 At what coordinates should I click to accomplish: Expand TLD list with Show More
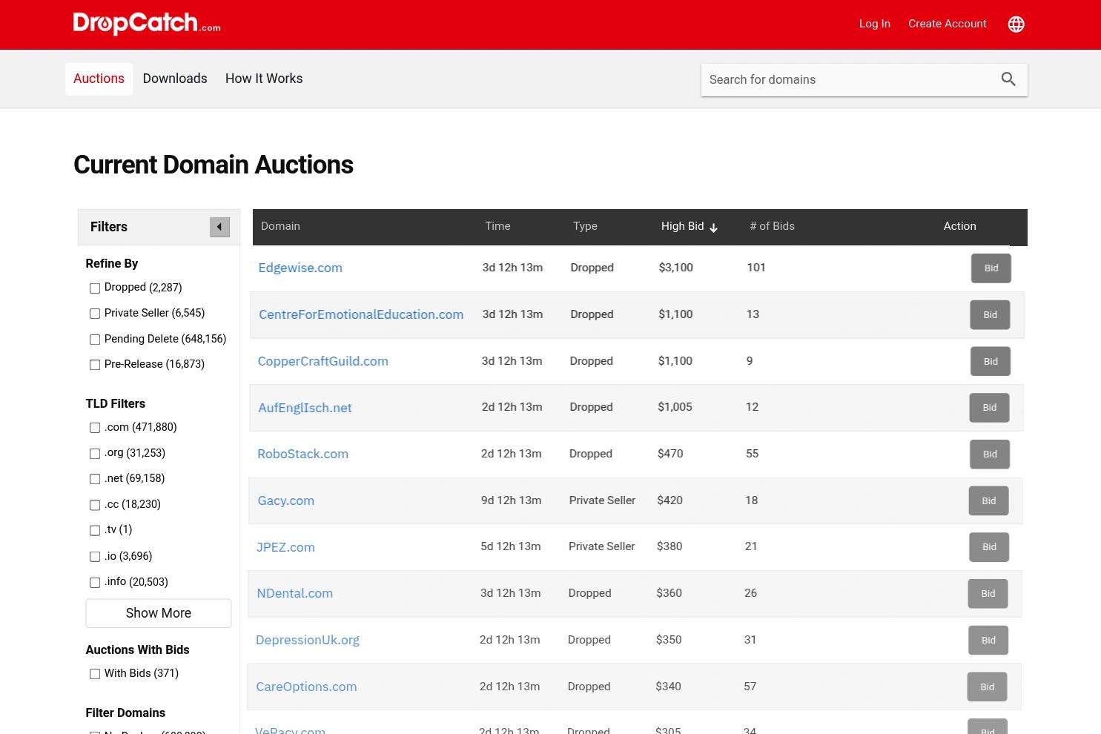(x=159, y=613)
